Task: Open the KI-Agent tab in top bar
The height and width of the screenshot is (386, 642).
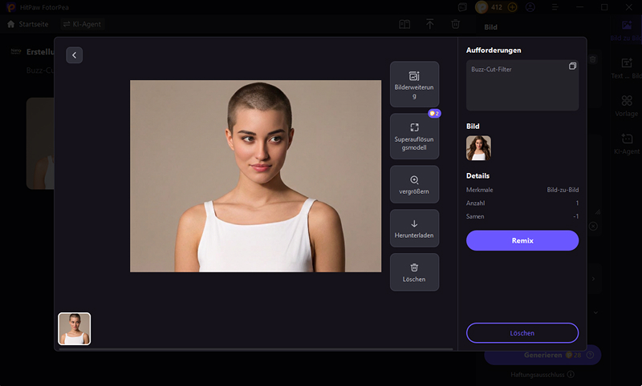Action: click(x=83, y=24)
